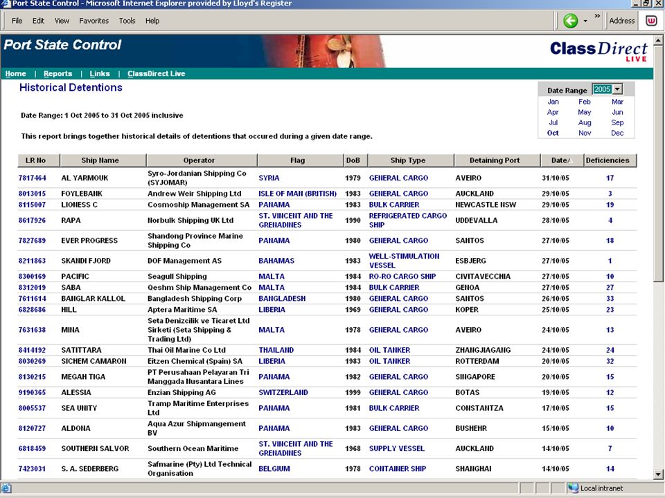Click the Local intranet zone icon
The image size is (665, 498).
pos(573,488)
